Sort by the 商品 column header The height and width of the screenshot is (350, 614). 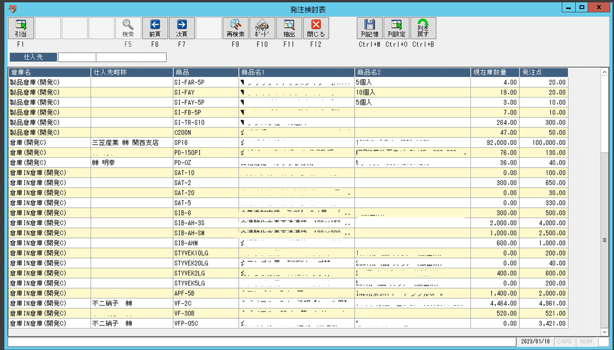pyautogui.click(x=206, y=72)
